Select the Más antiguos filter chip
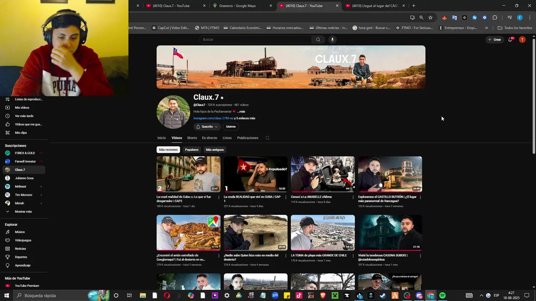This screenshot has height=301, width=536. tap(215, 150)
